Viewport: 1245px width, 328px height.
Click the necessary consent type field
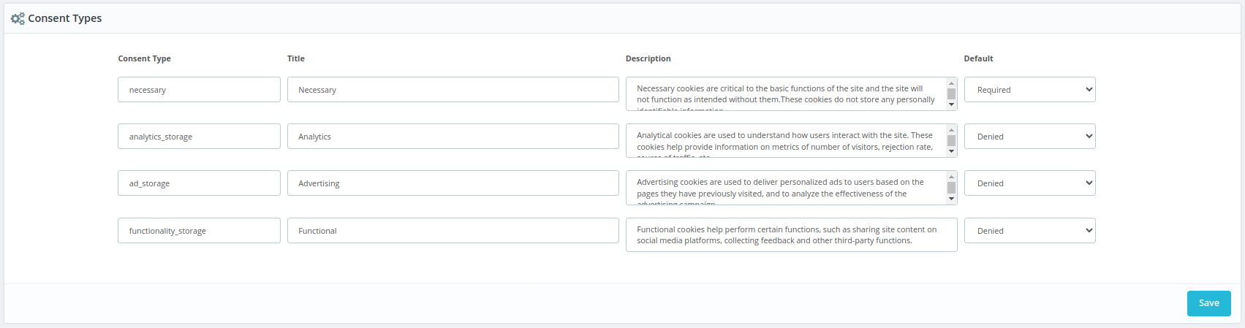199,90
